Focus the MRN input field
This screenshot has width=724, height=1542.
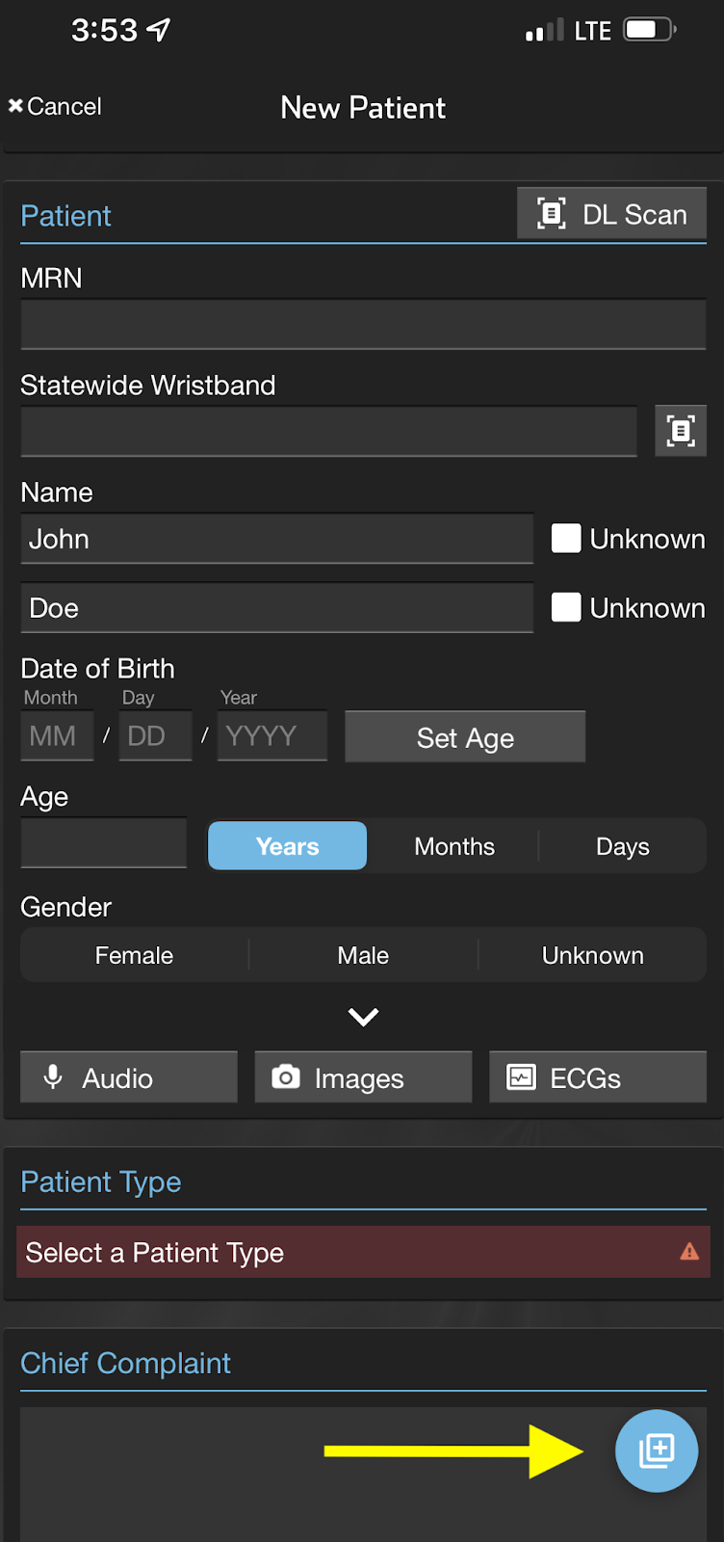point(363,324)
